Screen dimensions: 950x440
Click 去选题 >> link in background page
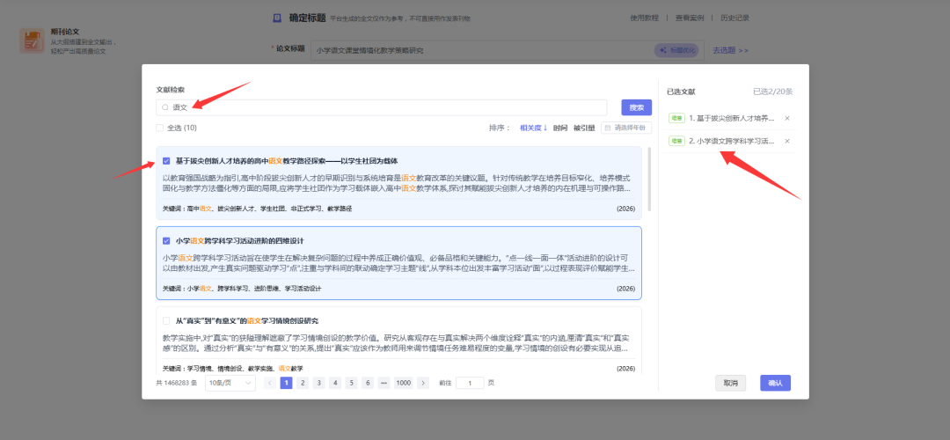click(731, 50)
